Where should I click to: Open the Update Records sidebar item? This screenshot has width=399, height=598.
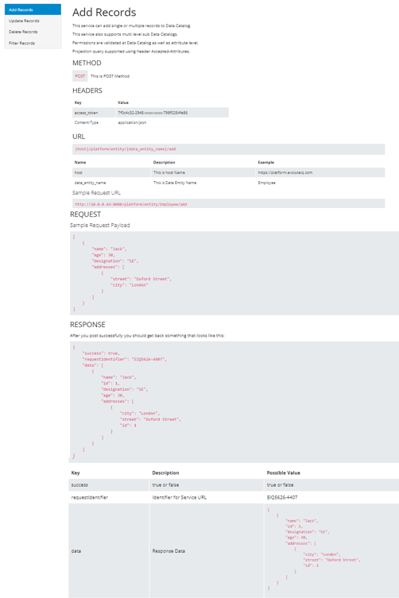(x=33, y=21)
